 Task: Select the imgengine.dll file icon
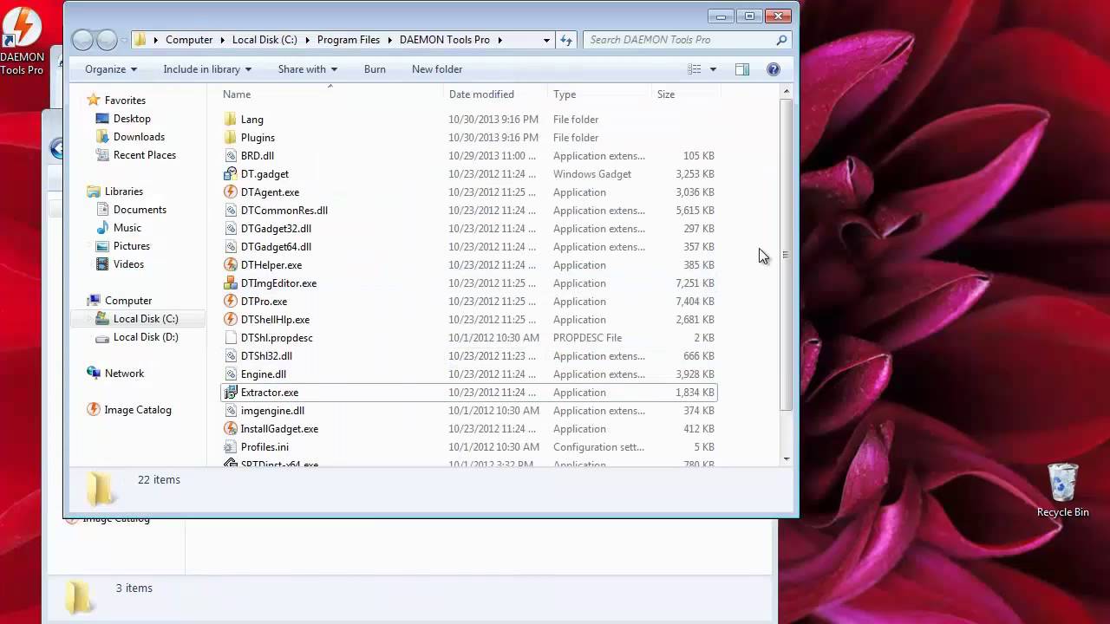[230, 411]
